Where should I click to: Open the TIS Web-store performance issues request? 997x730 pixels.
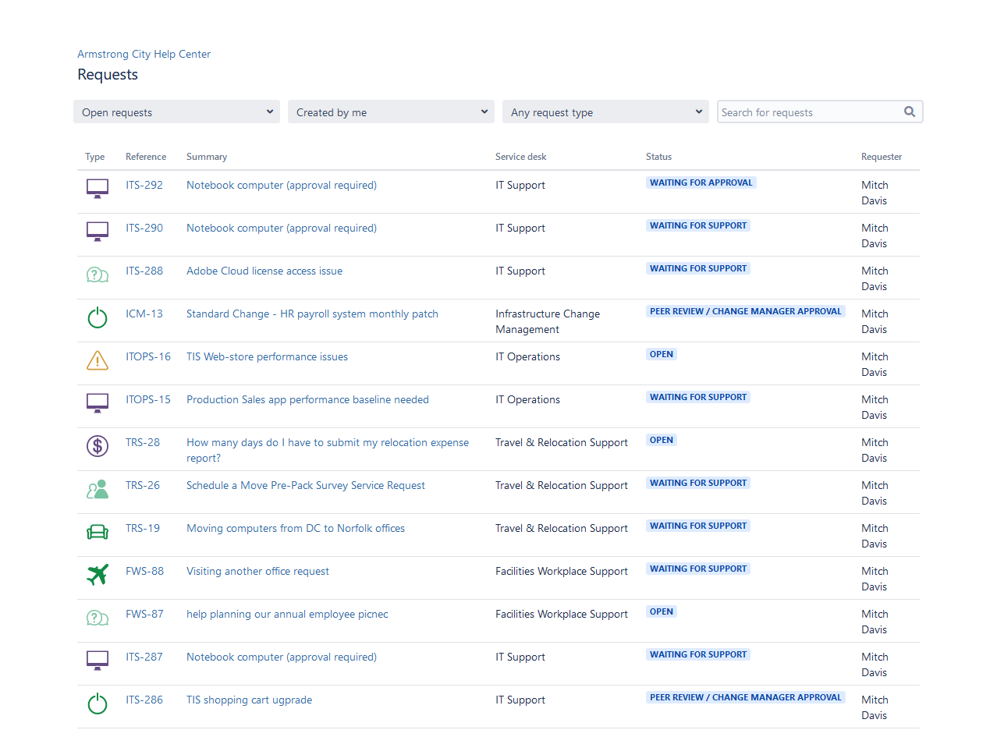point(267,356)
